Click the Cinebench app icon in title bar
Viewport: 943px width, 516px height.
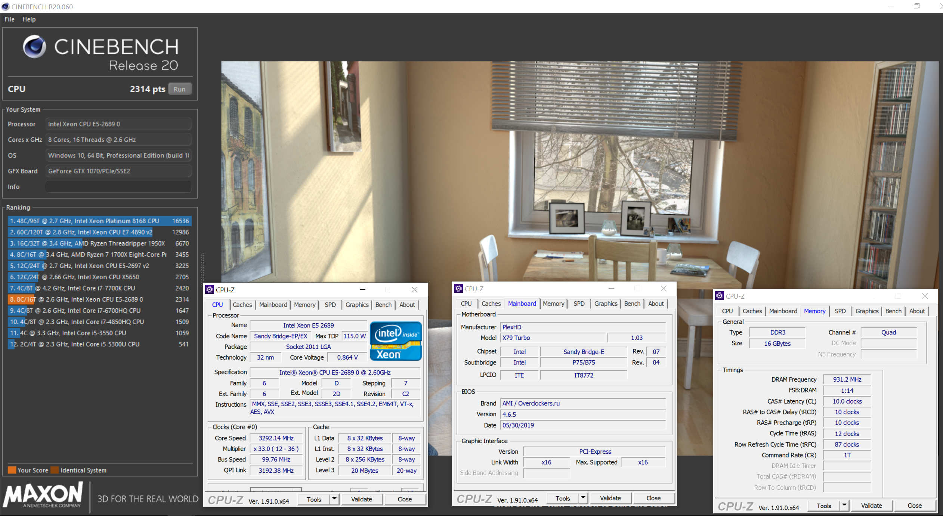pos(5,6)
